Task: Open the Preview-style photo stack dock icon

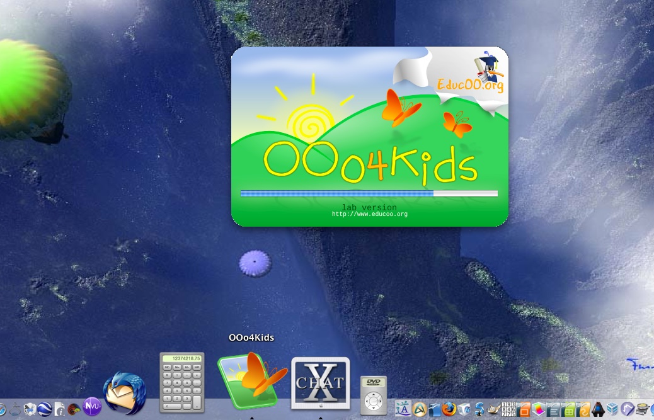Action: point(30,409)
